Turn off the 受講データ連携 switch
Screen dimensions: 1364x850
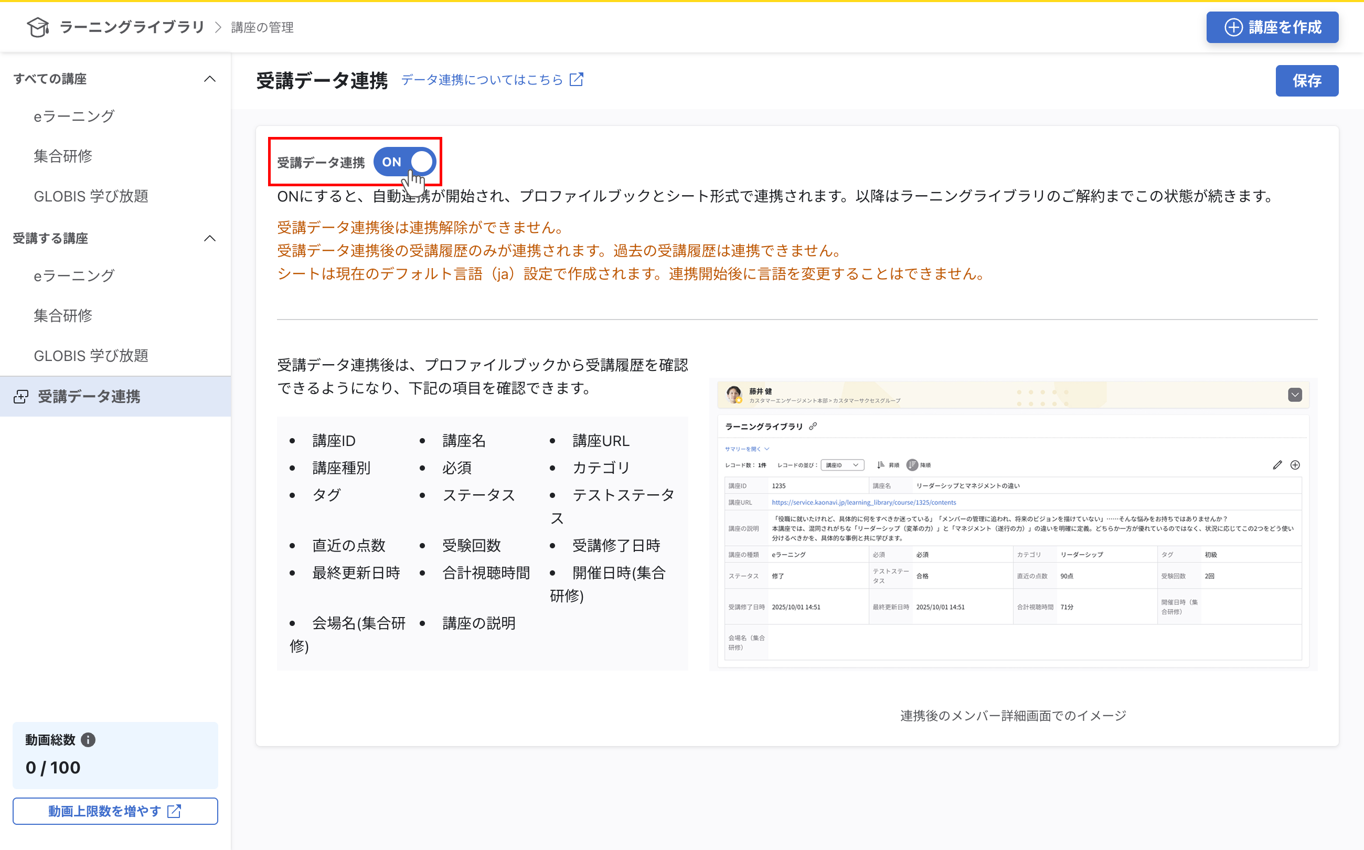pos(404,162)
